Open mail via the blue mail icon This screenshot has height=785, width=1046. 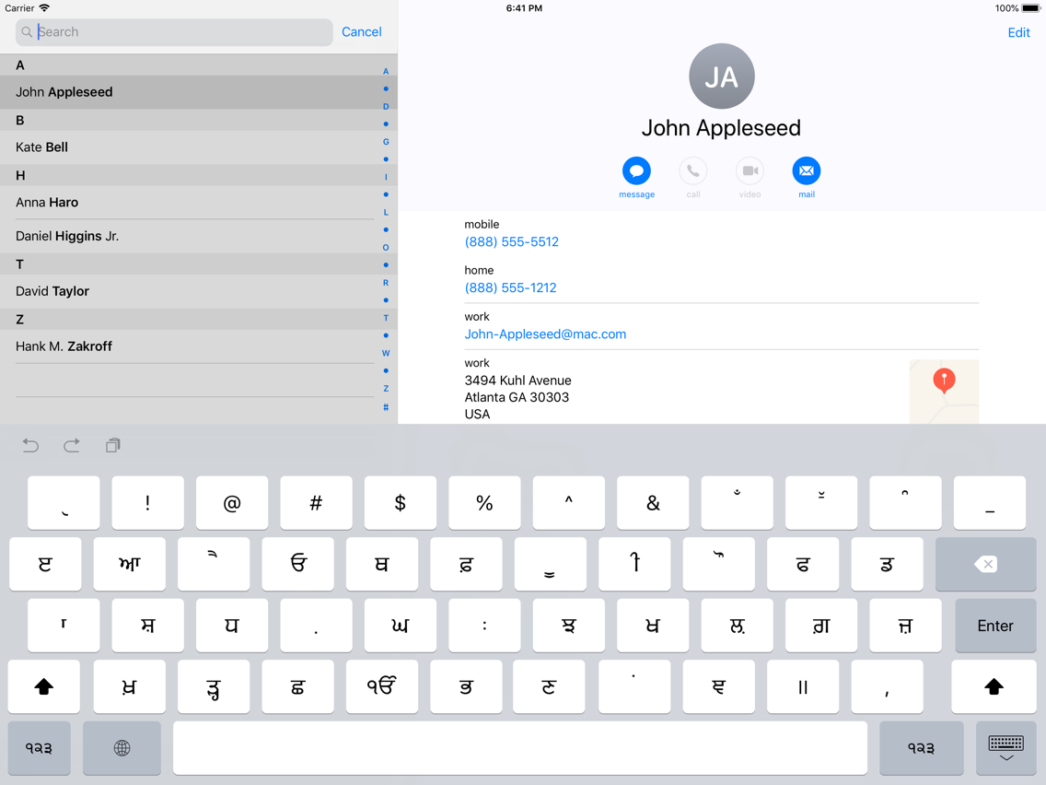point(807,171)
